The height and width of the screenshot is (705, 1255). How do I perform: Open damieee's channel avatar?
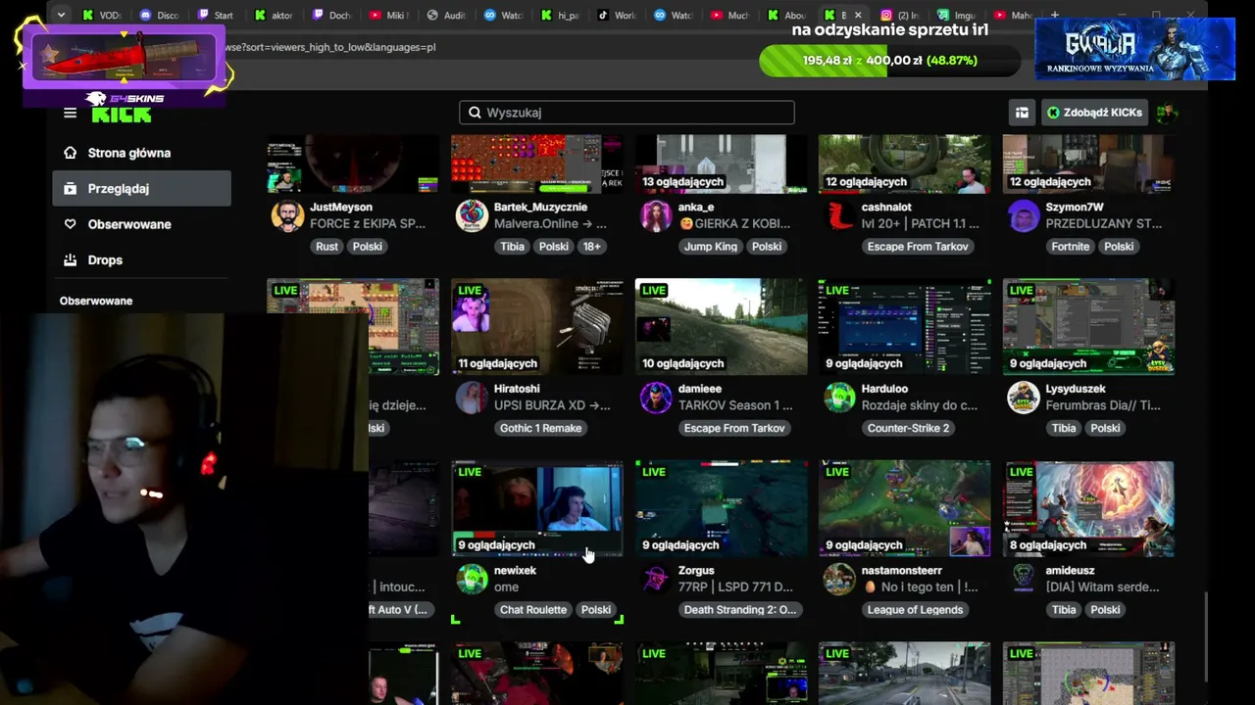[x=656, y=397]
